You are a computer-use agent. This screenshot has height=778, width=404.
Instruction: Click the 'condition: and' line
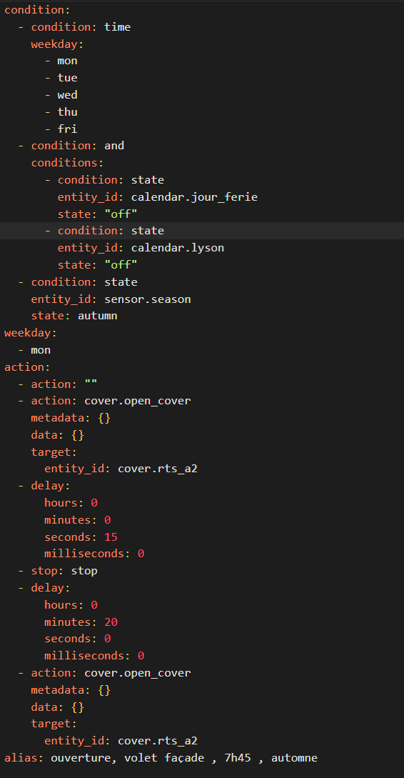(71, 145)
